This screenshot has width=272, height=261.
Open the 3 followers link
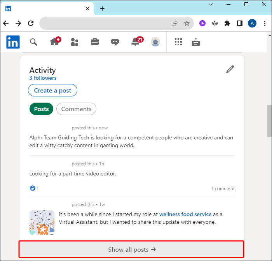point(43,78)
